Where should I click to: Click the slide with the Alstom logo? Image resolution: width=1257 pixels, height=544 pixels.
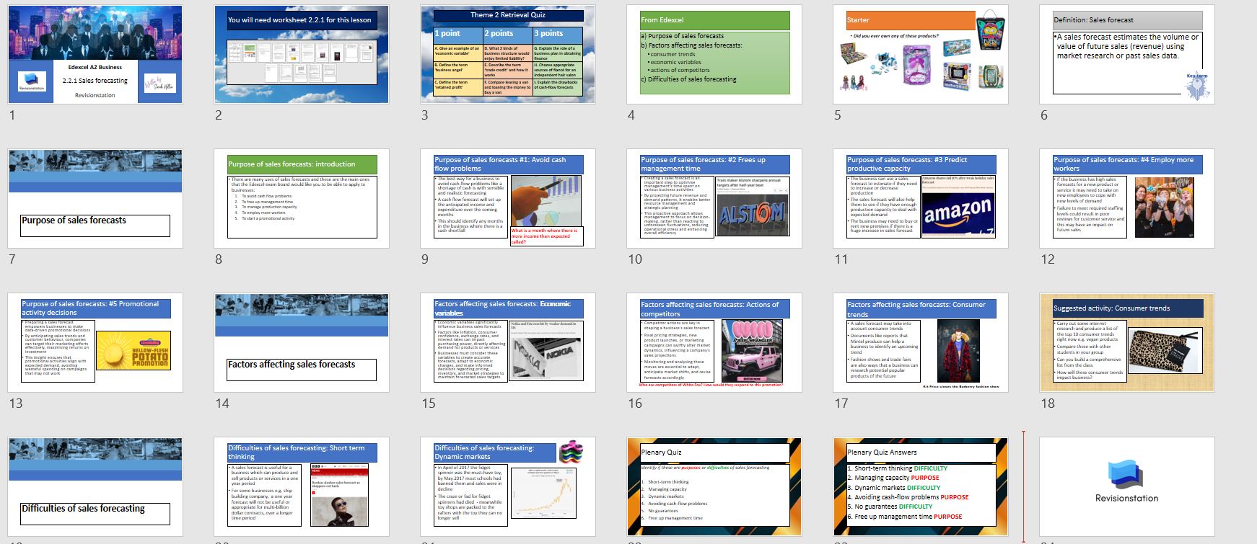714,199
